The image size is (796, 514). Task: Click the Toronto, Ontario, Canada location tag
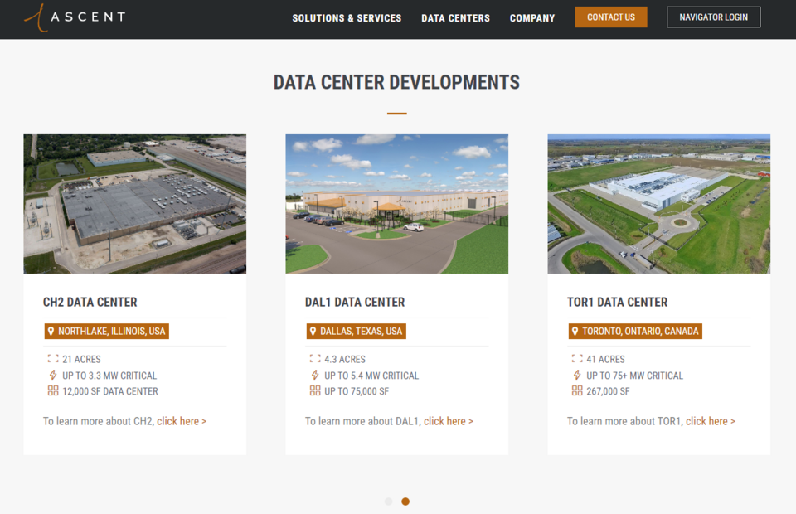635,332
